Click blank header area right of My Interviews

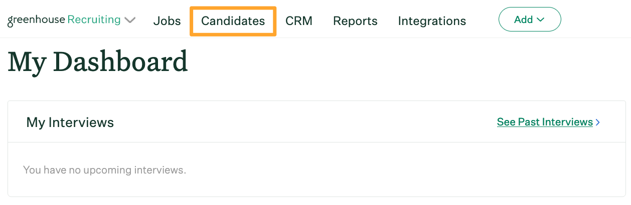click(x=301, y=122)
